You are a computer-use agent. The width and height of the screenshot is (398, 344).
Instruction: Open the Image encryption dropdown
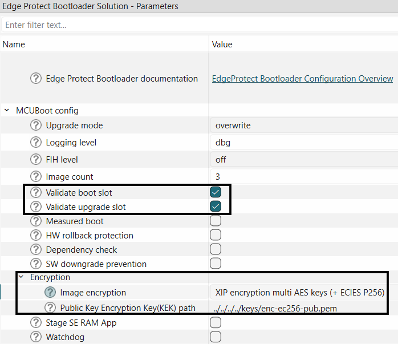[299, 293]
